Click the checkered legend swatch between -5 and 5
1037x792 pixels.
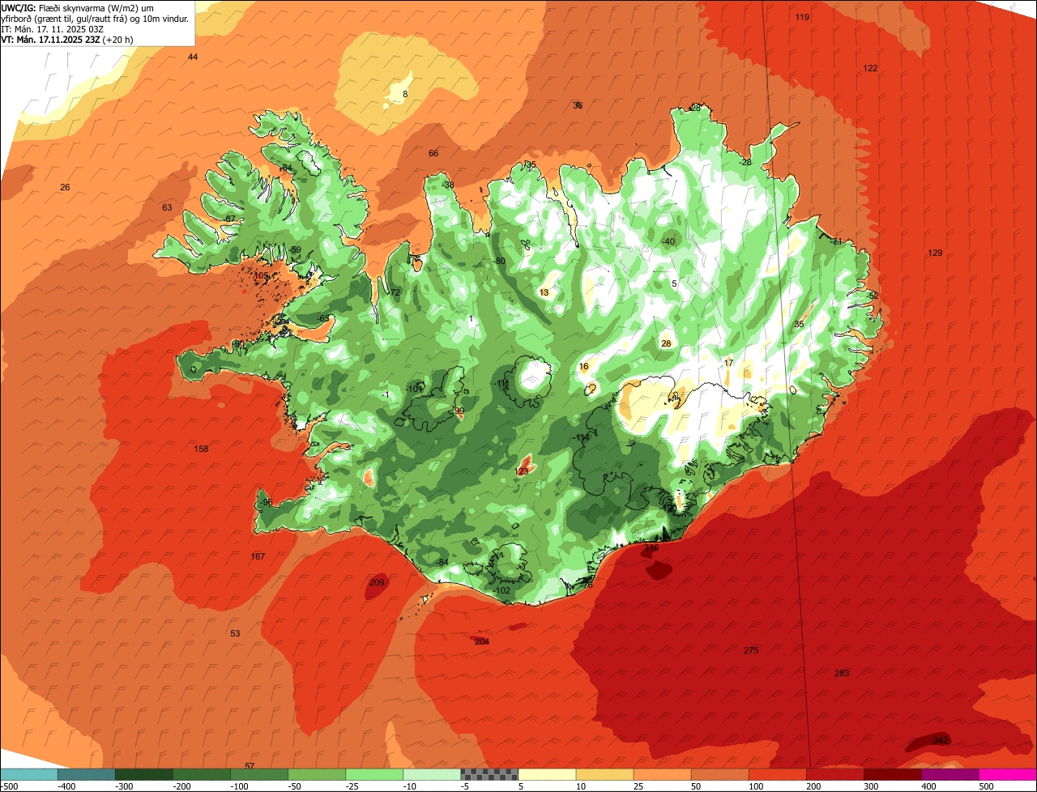click(489, 774)
